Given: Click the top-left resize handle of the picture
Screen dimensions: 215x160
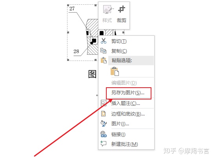Looking at the screenshot, I should pyautogui.click(x=68, y=5).
